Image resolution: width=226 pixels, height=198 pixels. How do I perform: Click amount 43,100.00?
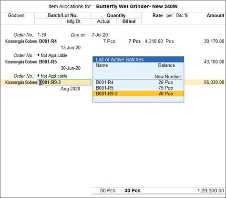(214, 62)
